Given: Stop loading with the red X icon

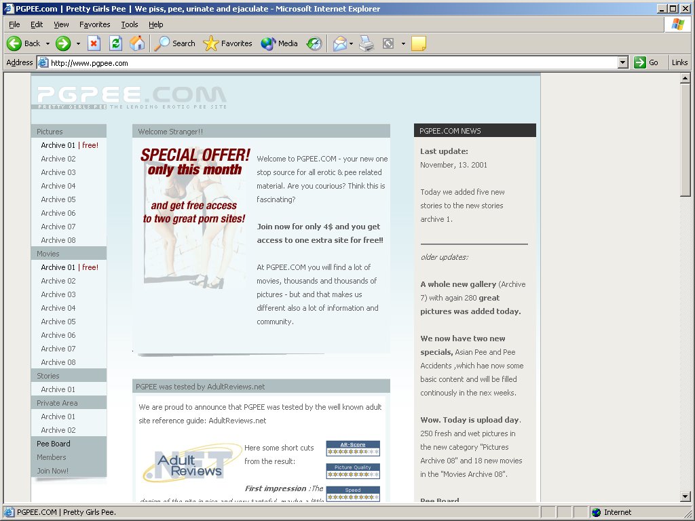Looking at the screenshot, I should click(94, 43).
